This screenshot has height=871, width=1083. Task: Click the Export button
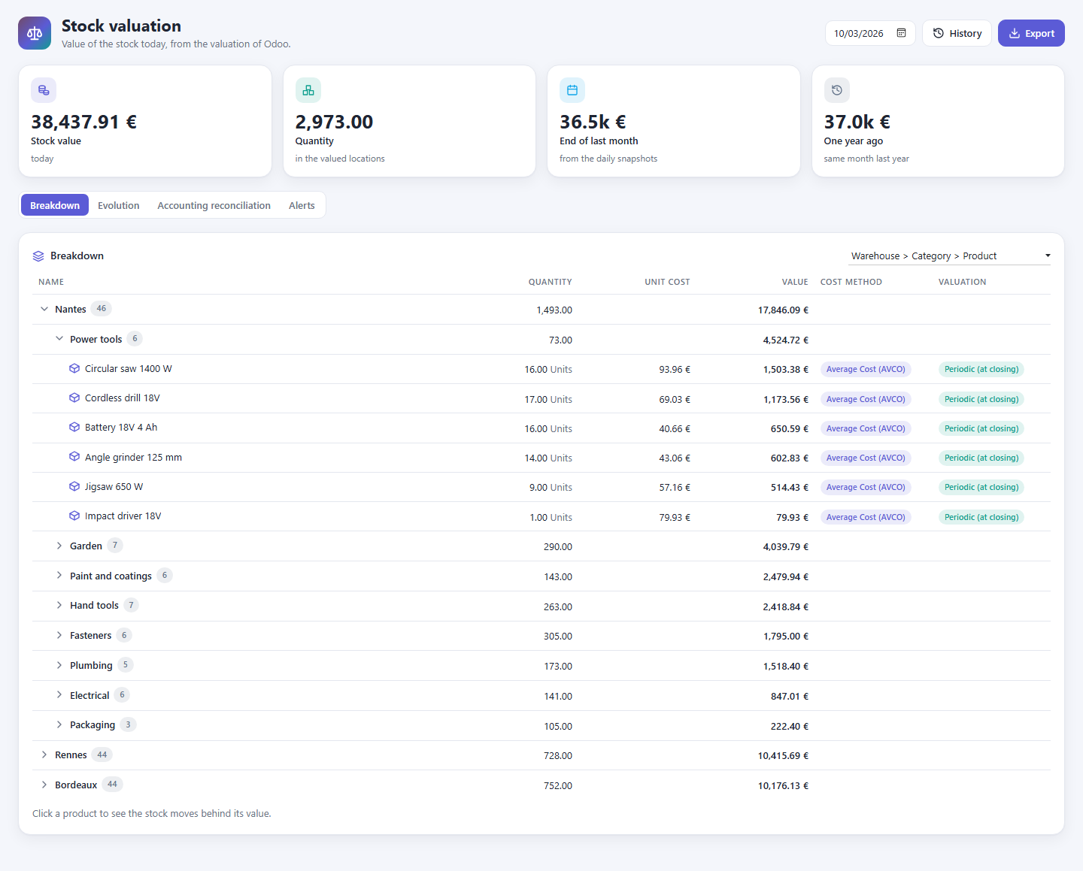1031,33
